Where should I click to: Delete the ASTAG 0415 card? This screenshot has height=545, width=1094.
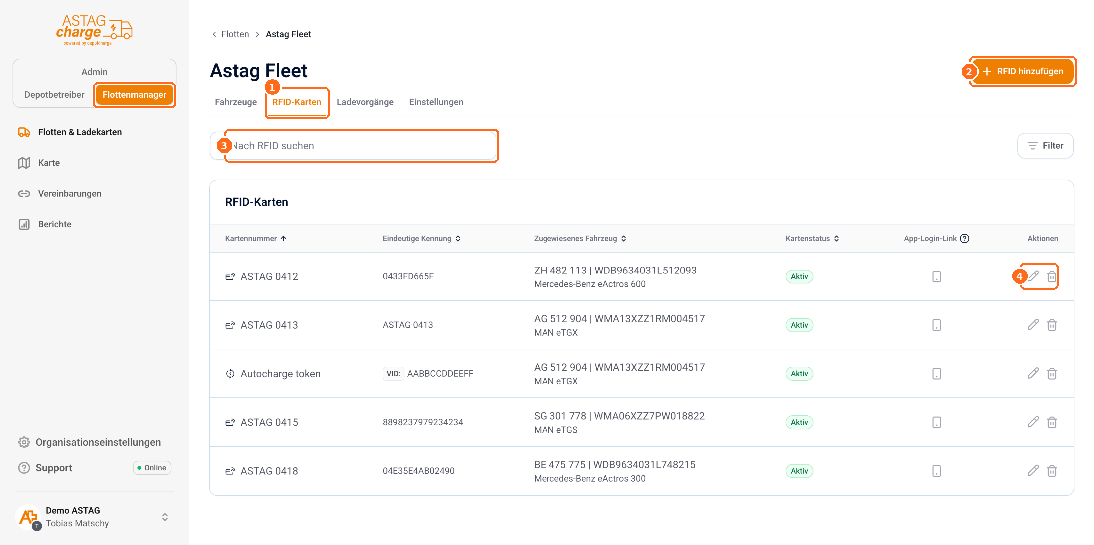(x=1052, y=422)
